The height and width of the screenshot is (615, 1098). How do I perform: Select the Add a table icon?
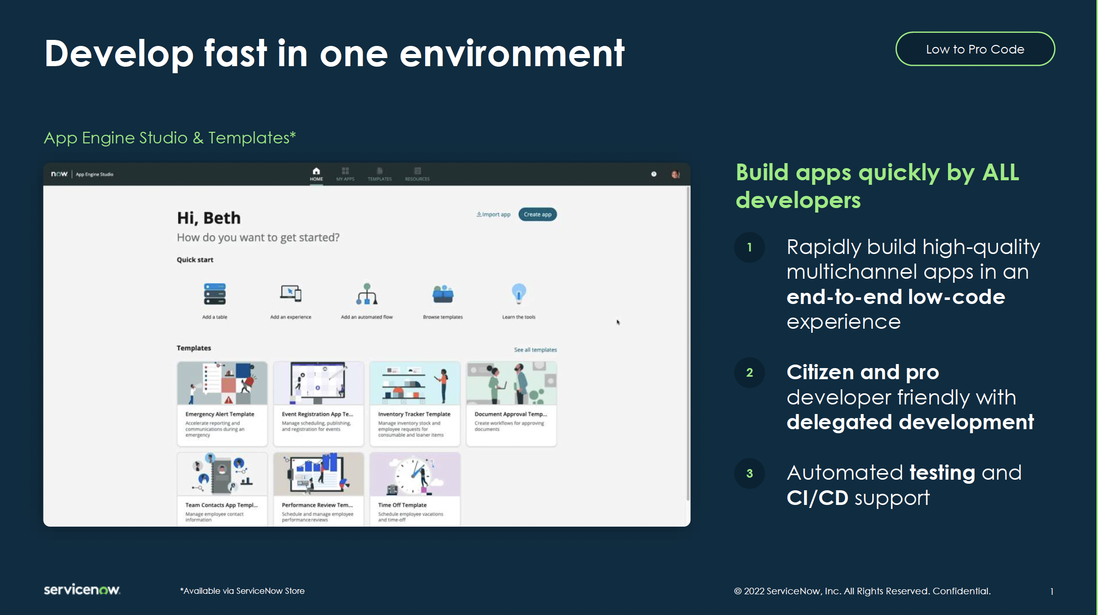click(215, 294)
